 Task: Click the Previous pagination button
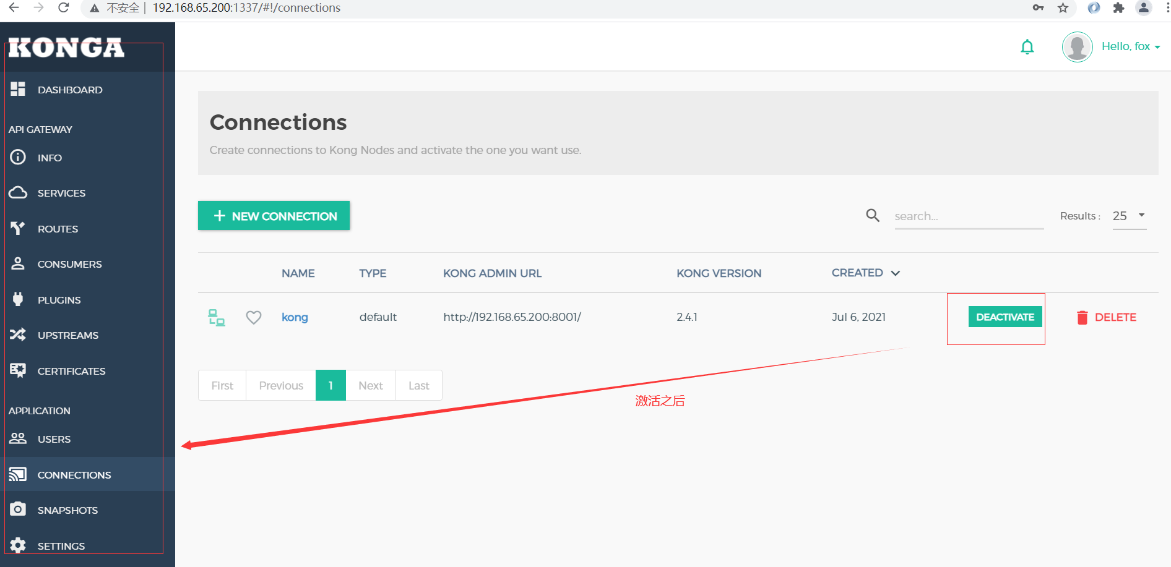click(281, 385)
